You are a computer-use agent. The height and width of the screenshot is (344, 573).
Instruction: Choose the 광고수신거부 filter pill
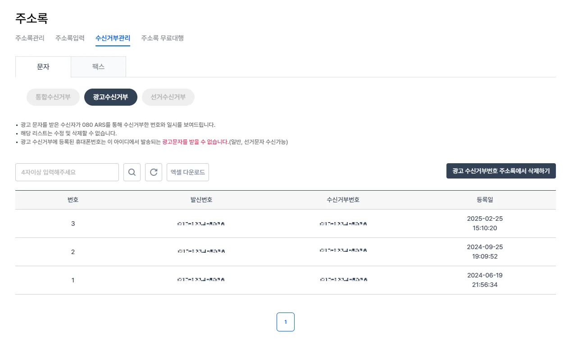110,97
